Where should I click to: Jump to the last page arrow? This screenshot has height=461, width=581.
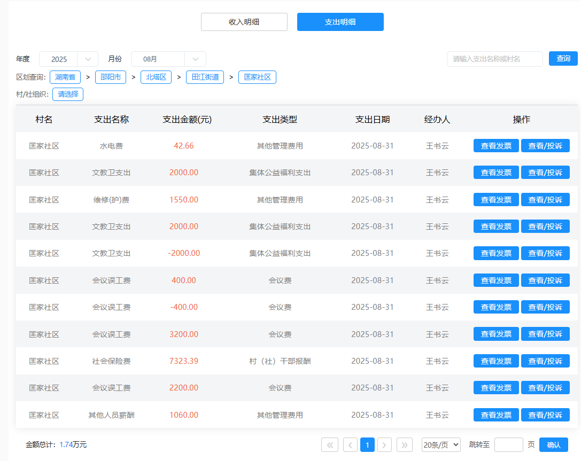(405, 444)
